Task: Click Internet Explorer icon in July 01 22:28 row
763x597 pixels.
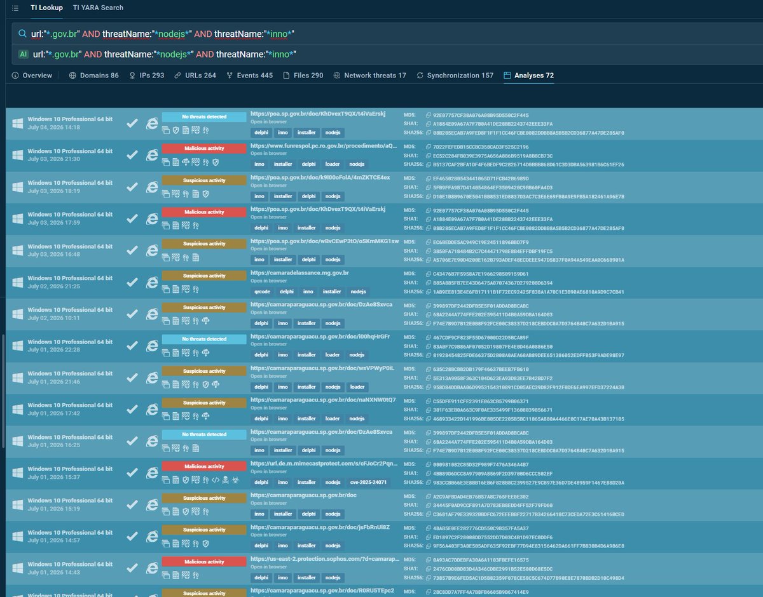Action: (152, 346)
